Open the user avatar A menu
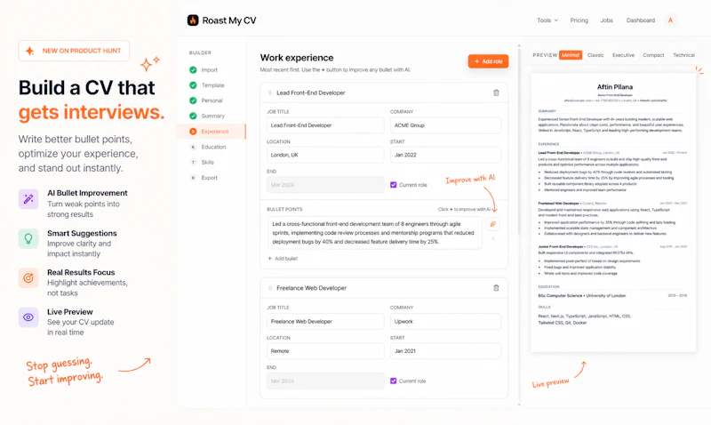The height and width of the screenshot is (425, 711). (670, 20)
